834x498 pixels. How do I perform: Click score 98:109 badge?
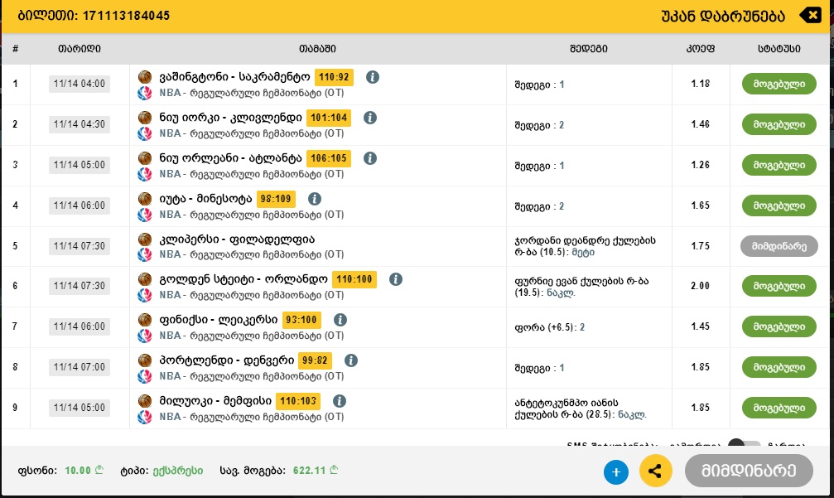click(x=276, y=199)
